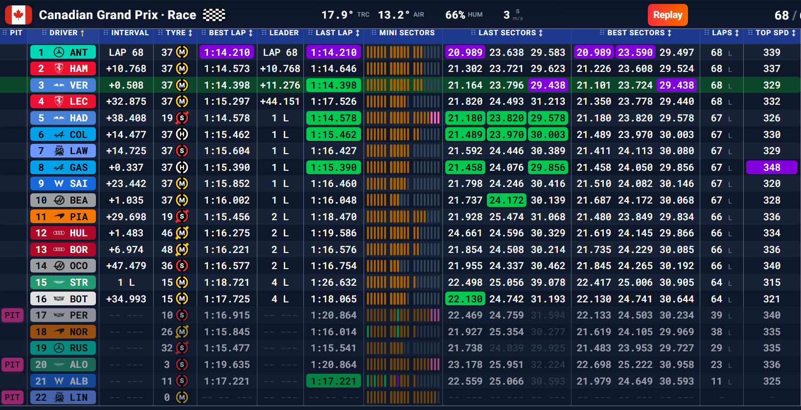Grab the PIT column drag handle

(x=5, y=33)
